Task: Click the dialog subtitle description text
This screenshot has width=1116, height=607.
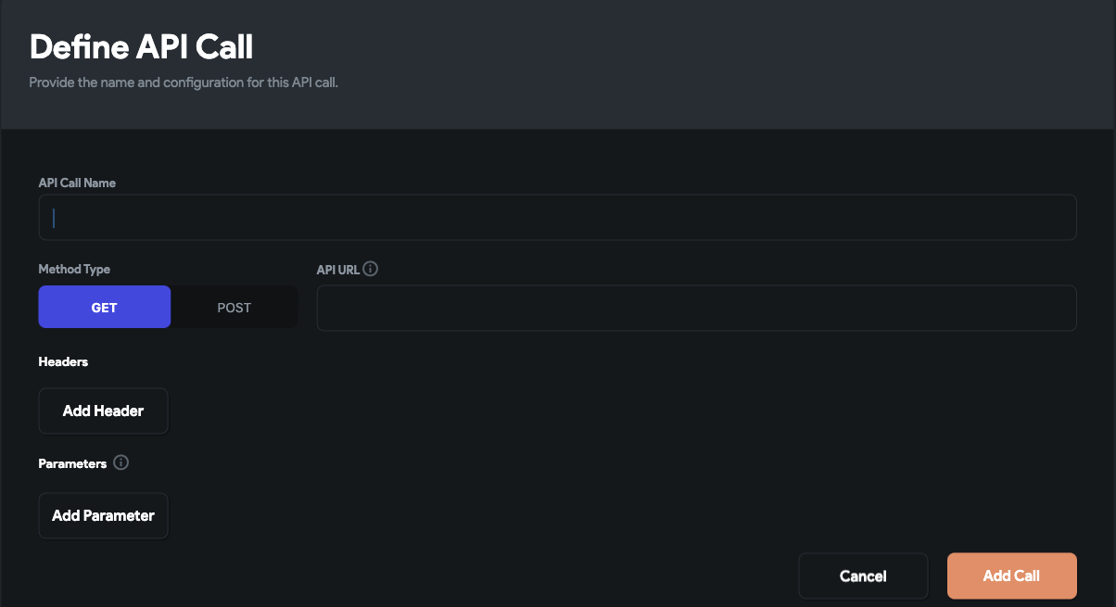Action: click(x=183, y=82)
